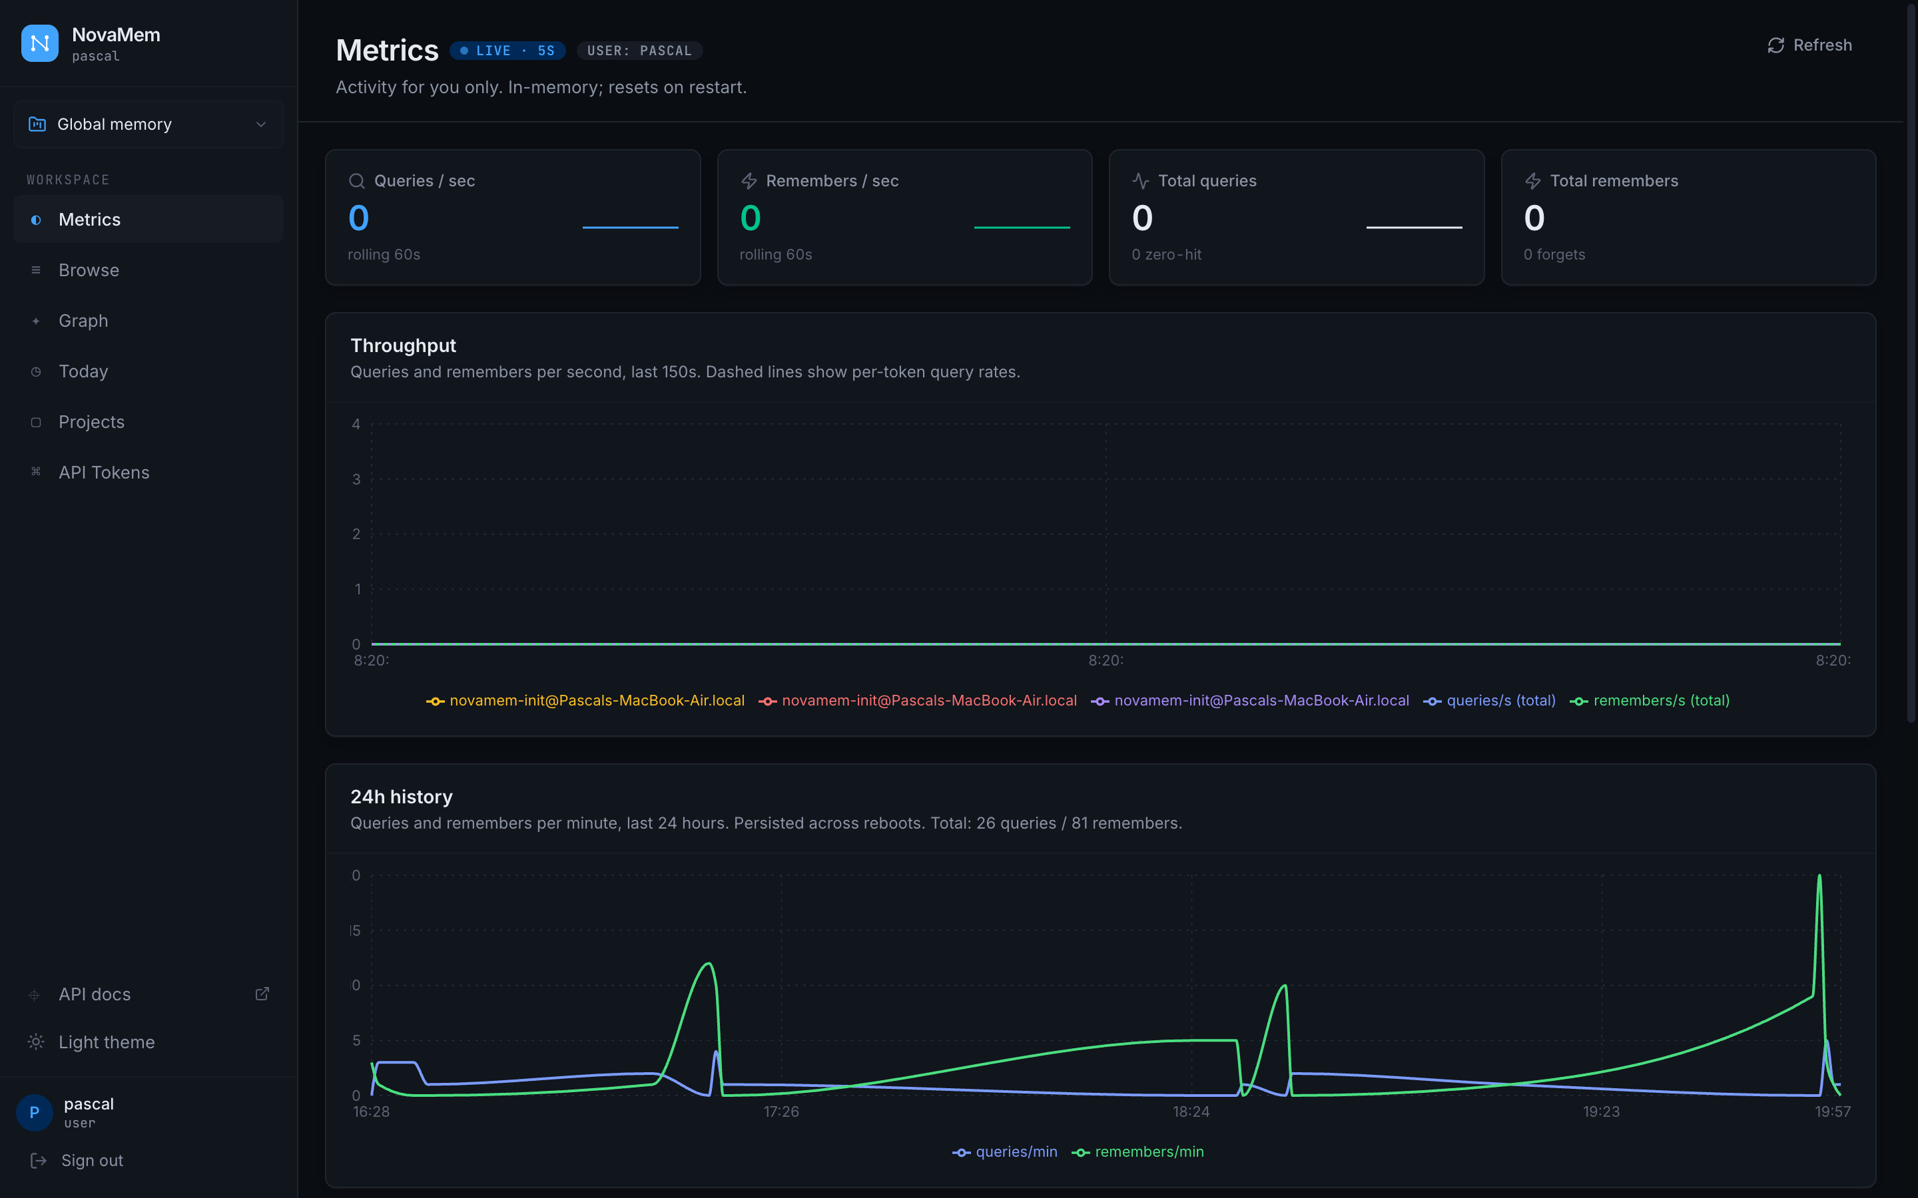Click the Sign out arrow icon
Screen dimensions: 1918x1198
[x=38, y=1161]
